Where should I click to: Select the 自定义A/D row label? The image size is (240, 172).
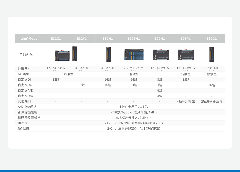click(26, 91)
